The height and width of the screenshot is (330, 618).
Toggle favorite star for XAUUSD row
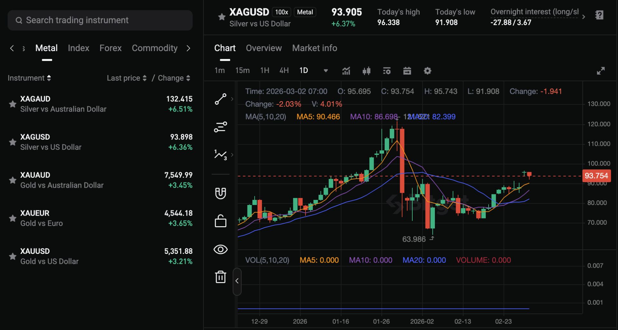[x=13, y=256]
